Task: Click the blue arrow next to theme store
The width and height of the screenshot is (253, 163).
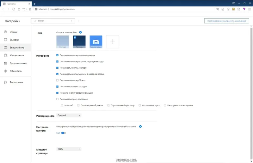Action: 80,32
